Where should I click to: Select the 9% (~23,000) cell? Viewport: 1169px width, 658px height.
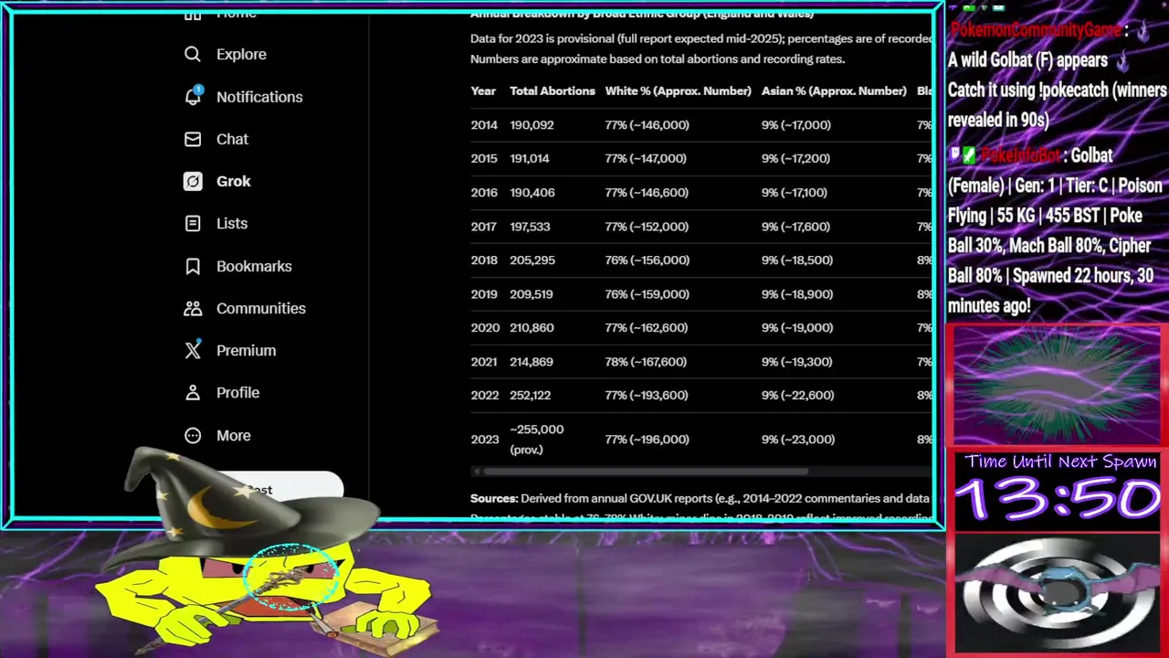click(x=797, y=440)
